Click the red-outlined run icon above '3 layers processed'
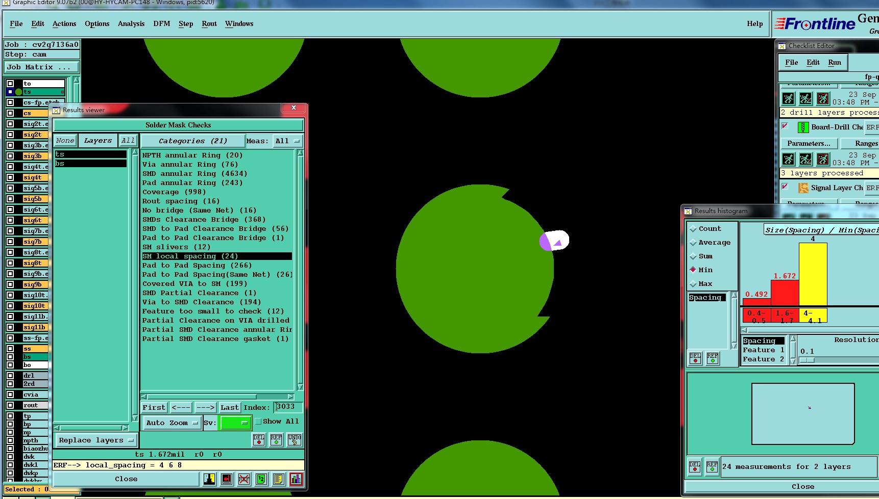This screenshot has width=879, height=499. click(823, 159)
